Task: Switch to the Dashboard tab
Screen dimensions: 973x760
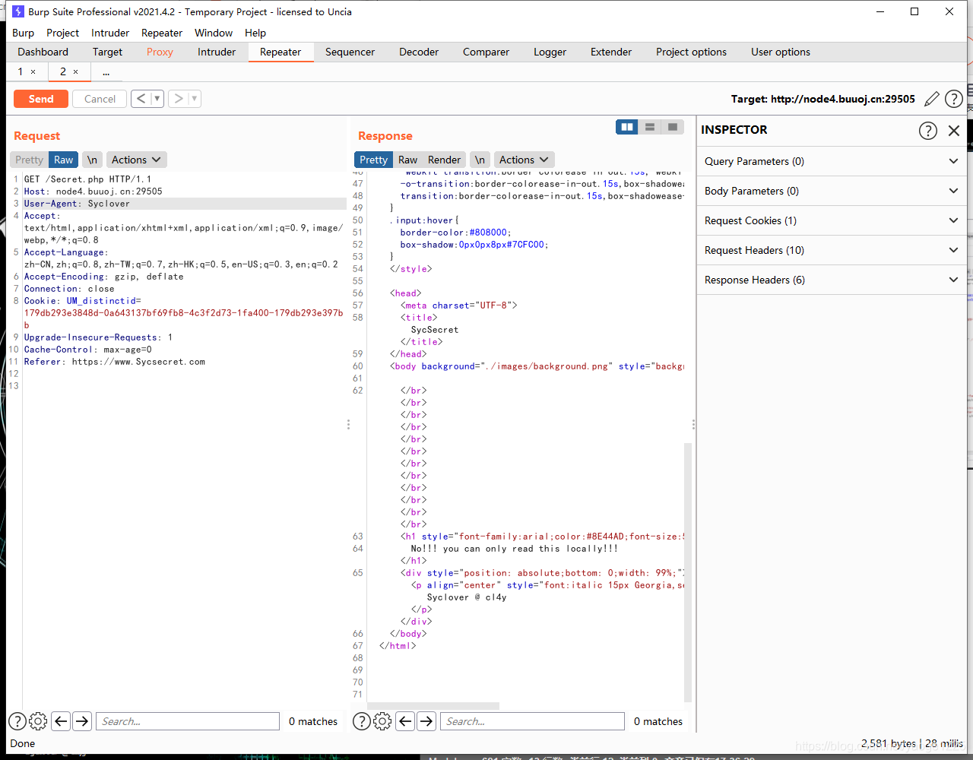Action: click(43, 52)
